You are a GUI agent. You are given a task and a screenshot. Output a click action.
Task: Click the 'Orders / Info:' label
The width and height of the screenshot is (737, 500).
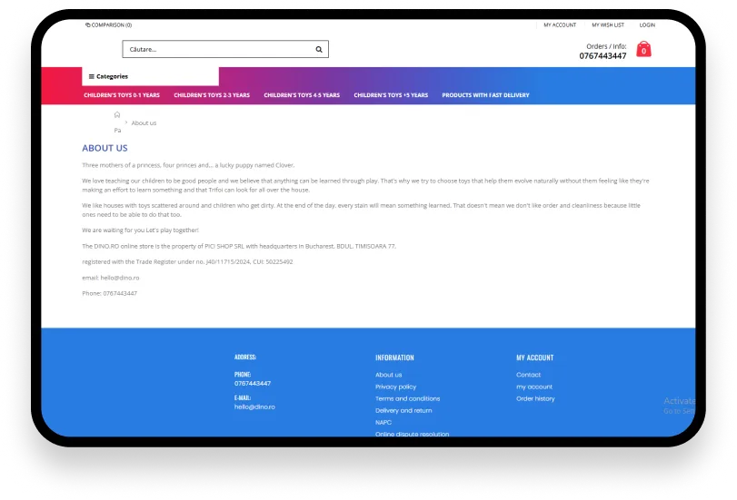click(x=606, y=46)
